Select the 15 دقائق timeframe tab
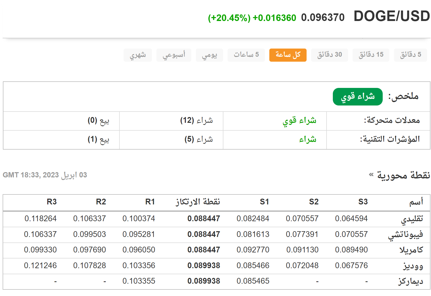 pyautogui.click(x=371, y=55)
